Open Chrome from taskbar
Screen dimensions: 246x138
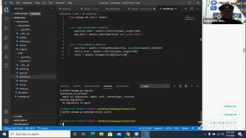point(128,134)
